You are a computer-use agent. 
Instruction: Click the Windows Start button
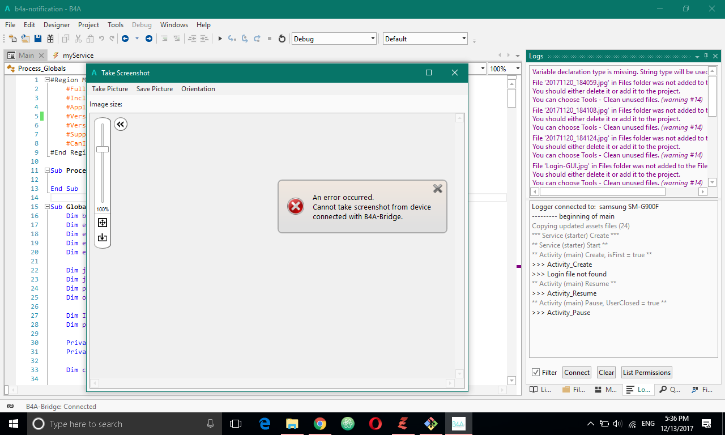(13, 424)
